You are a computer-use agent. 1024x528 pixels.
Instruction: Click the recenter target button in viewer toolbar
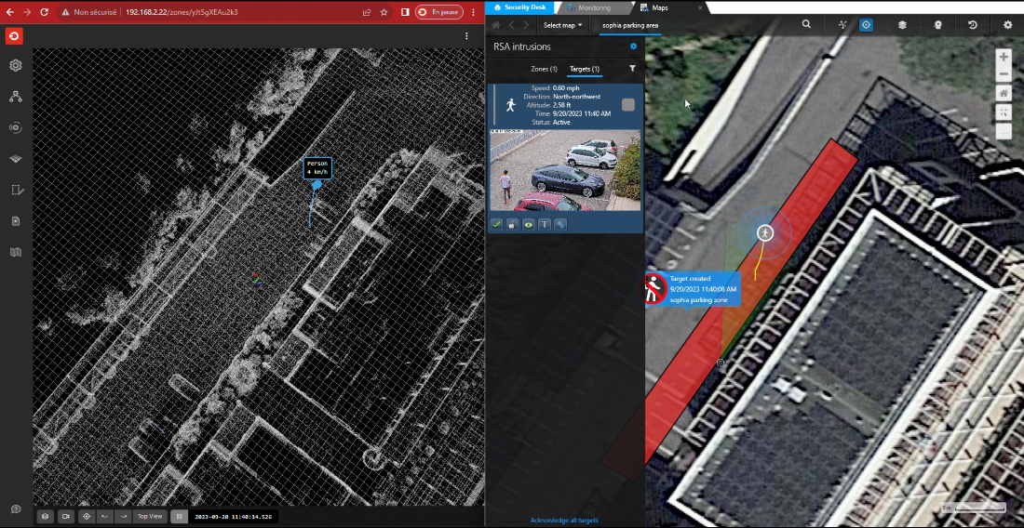(x=87, y=516)
